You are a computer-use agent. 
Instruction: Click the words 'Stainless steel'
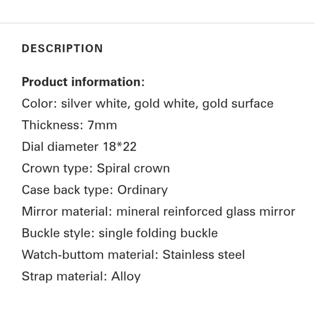click(204, 255)
